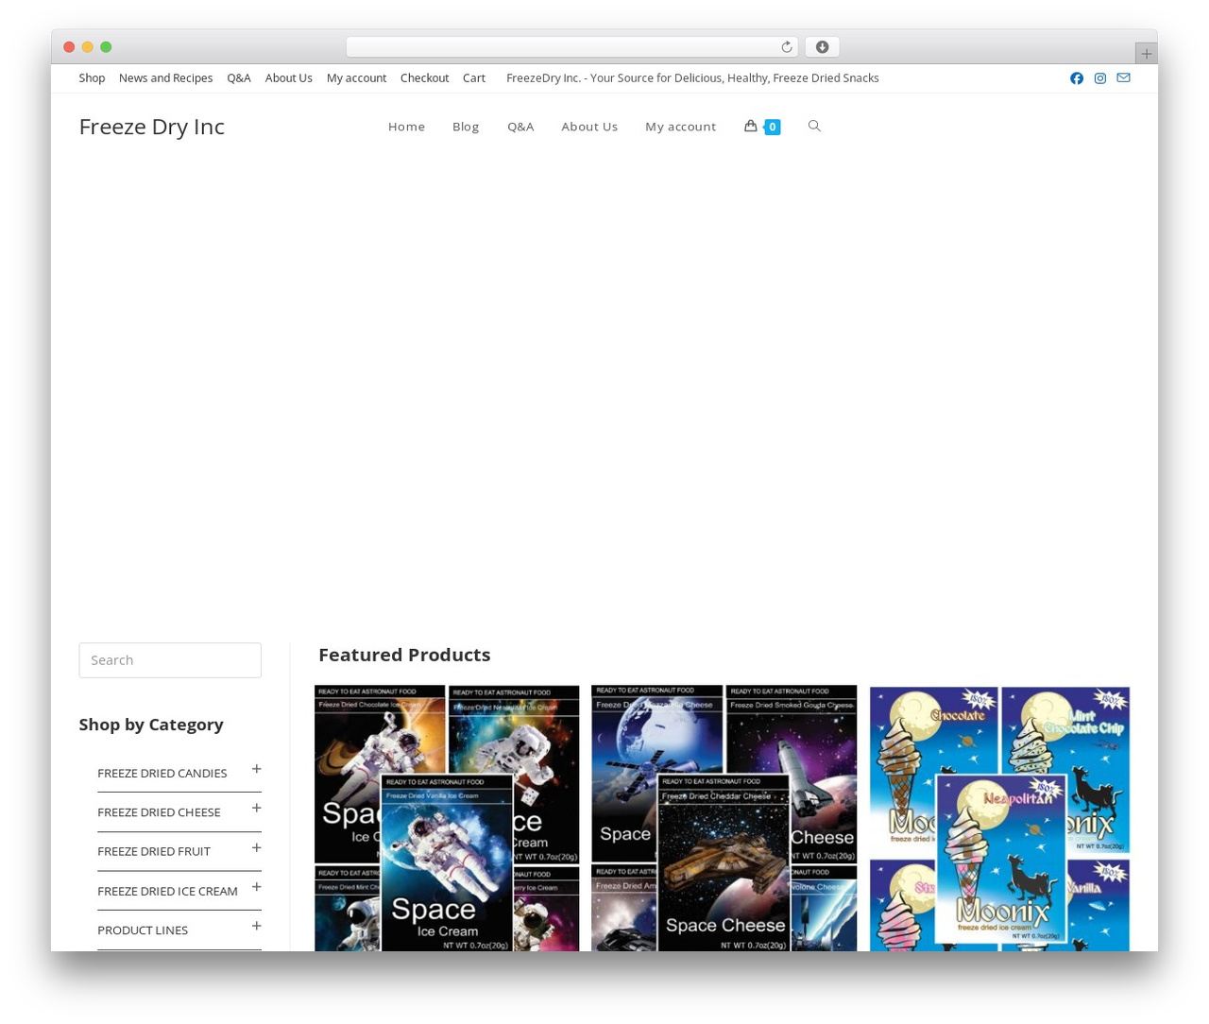
Task: Open Freeze Dried Candies category link
Action: click(x=162, y=773)
